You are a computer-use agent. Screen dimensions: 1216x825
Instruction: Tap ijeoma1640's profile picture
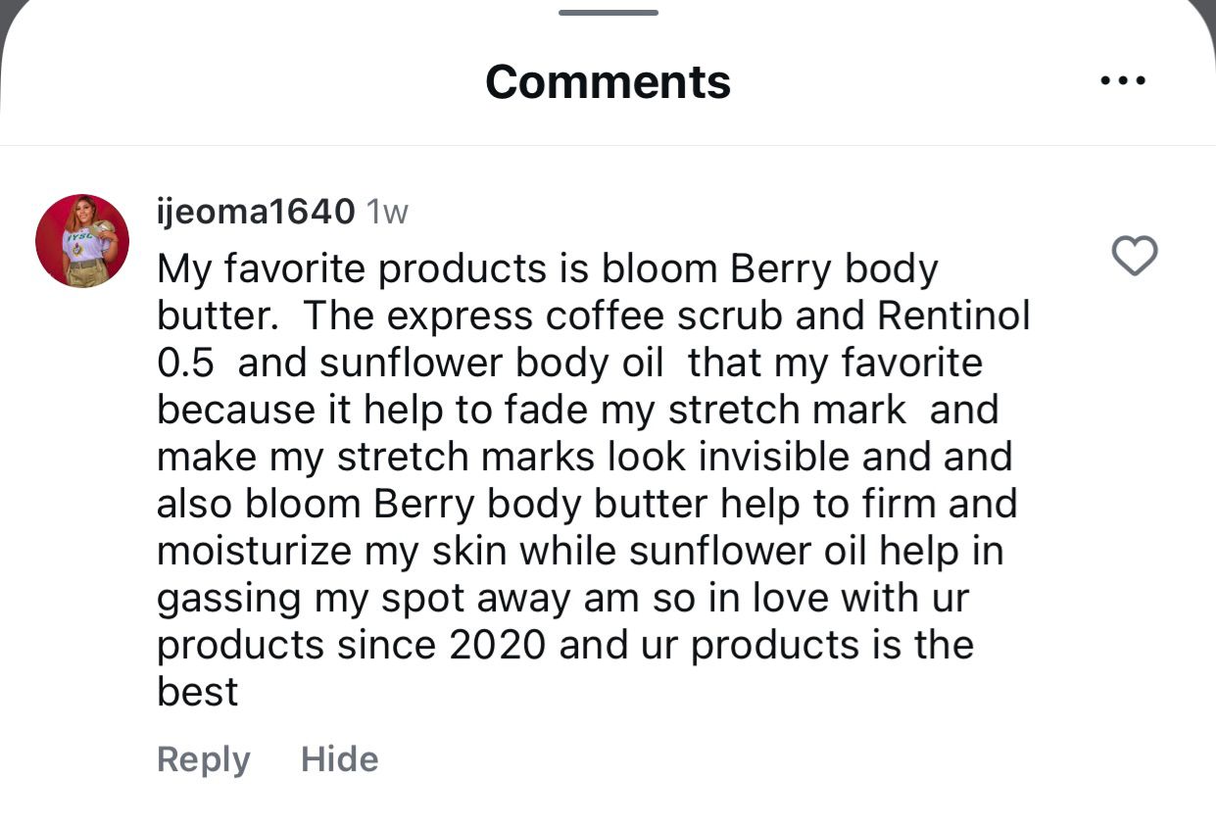click(82, 241)
